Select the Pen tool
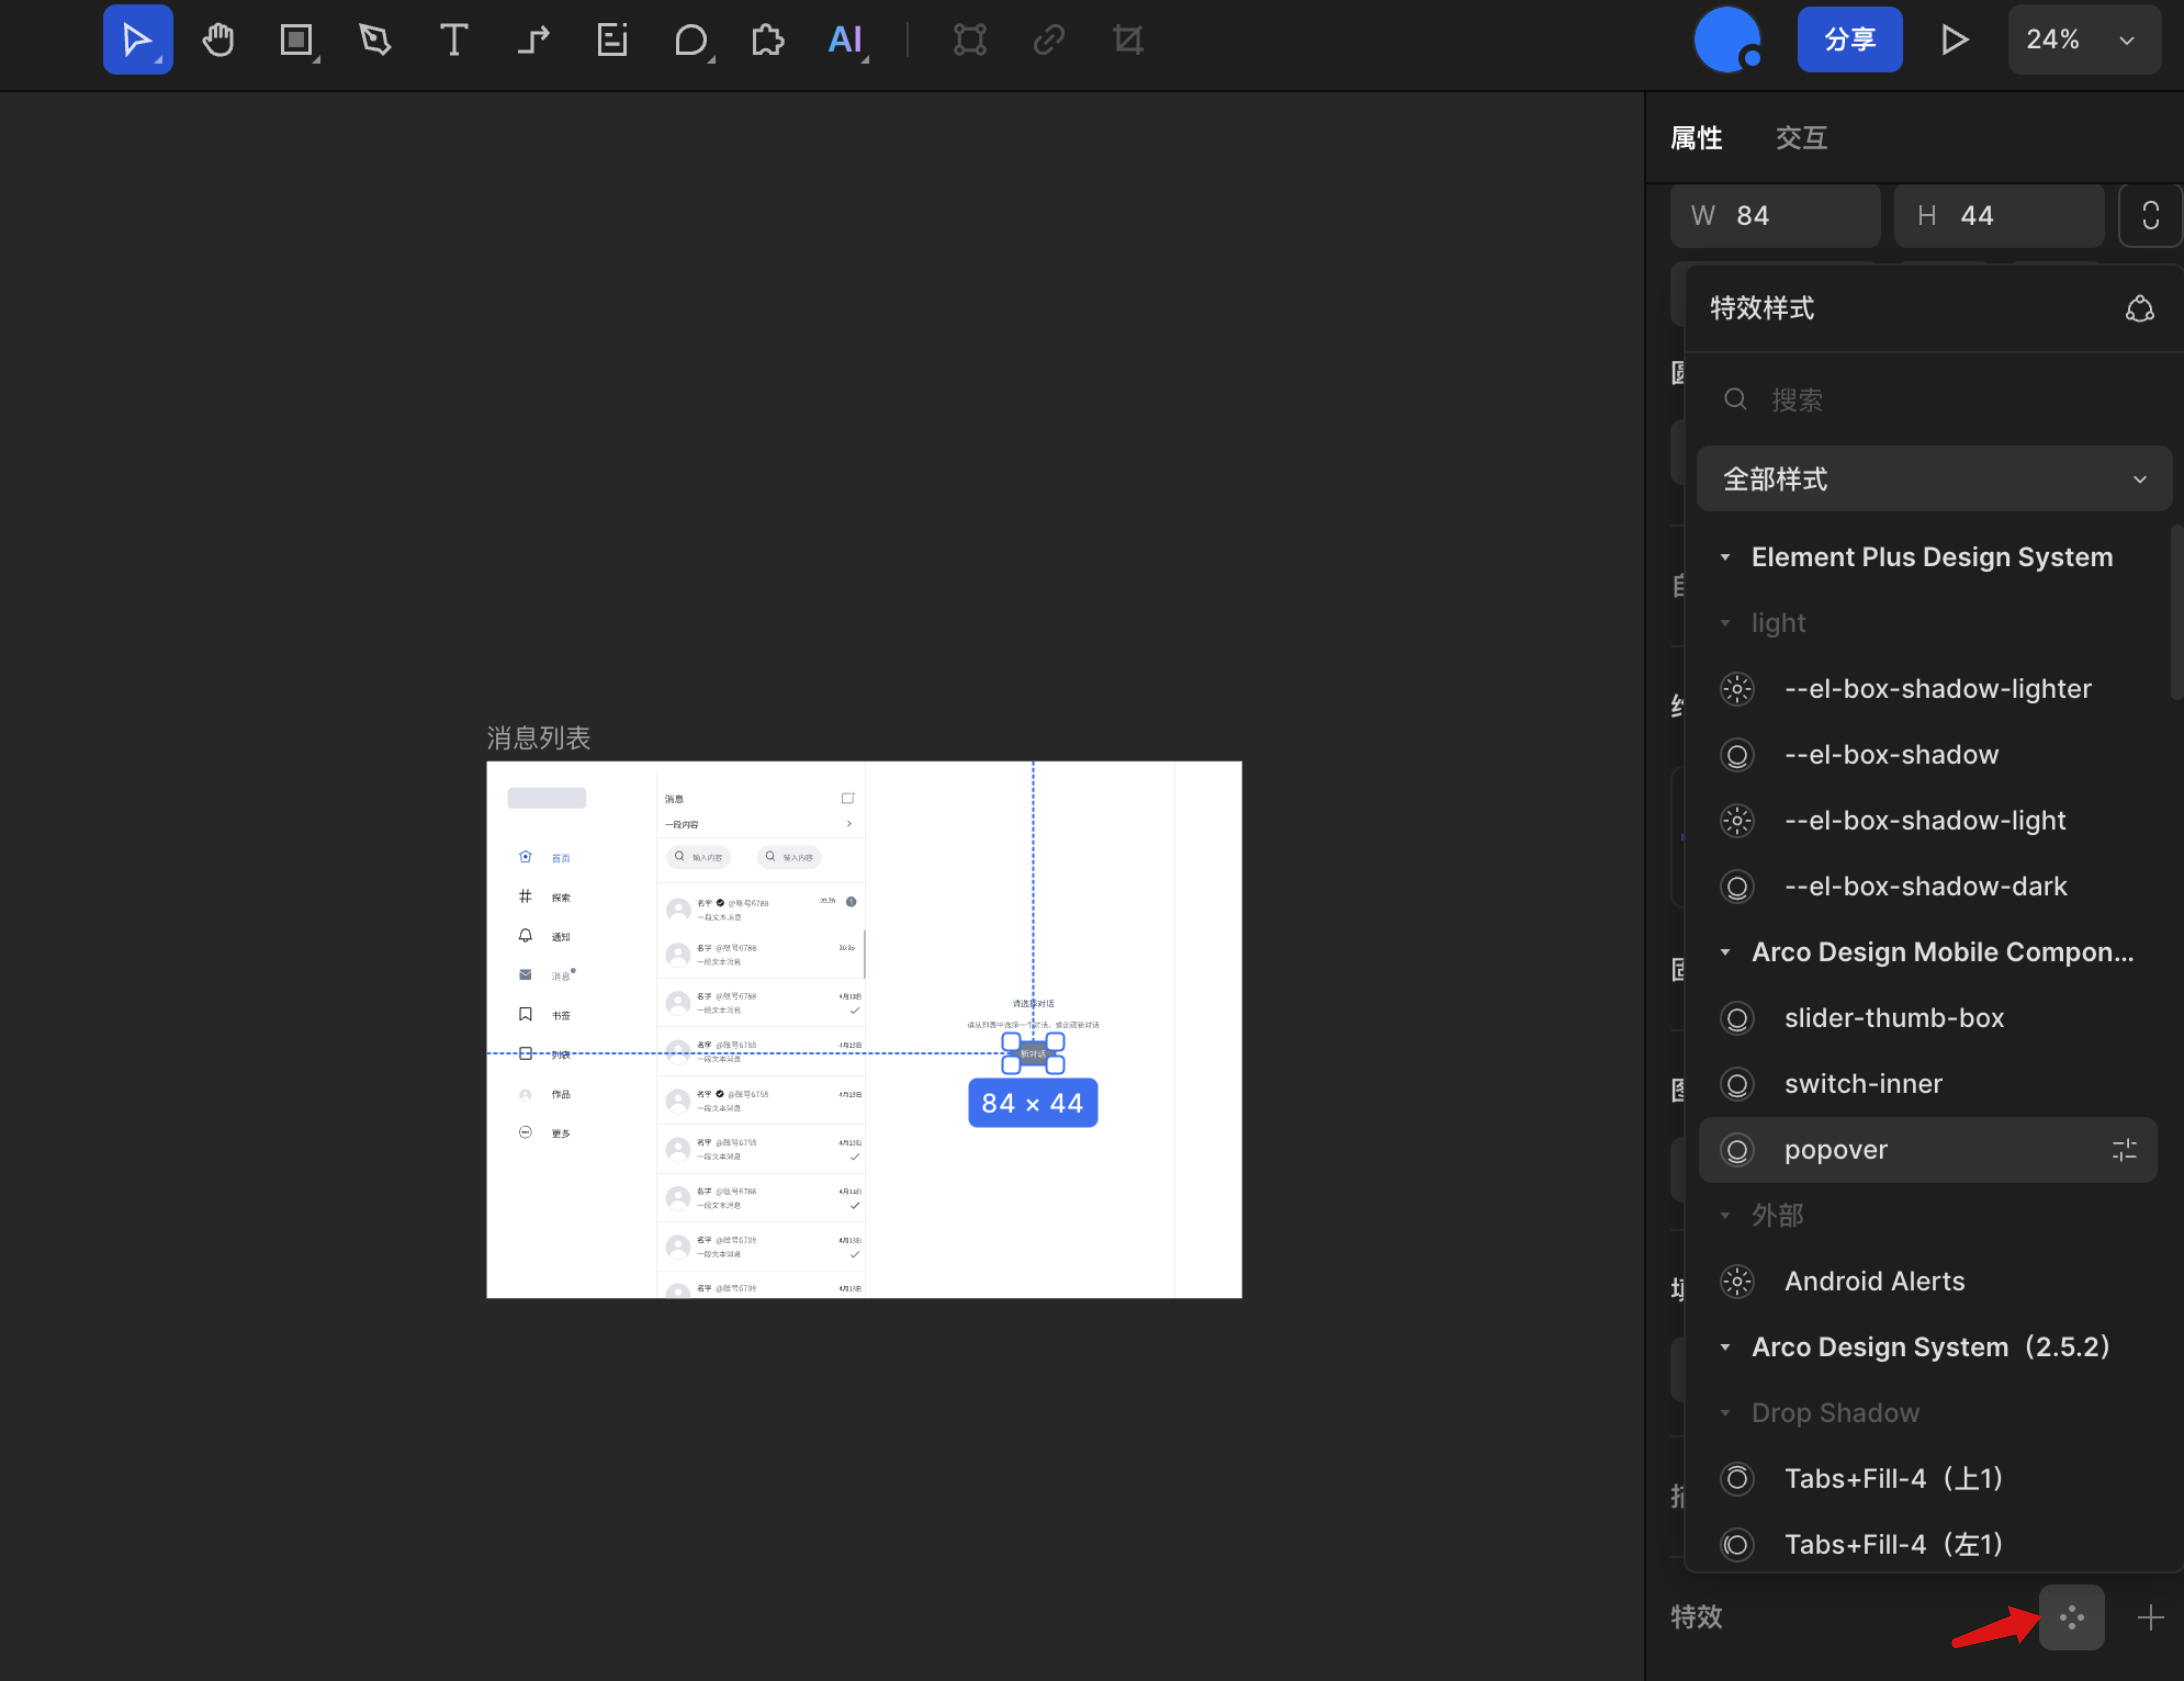The image size is (2184, 1681). [x=375, y=40]
